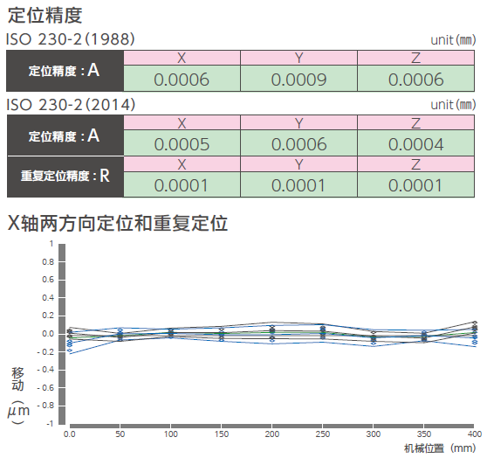Click the 移动 y-axis title

(x=17, y=378)
